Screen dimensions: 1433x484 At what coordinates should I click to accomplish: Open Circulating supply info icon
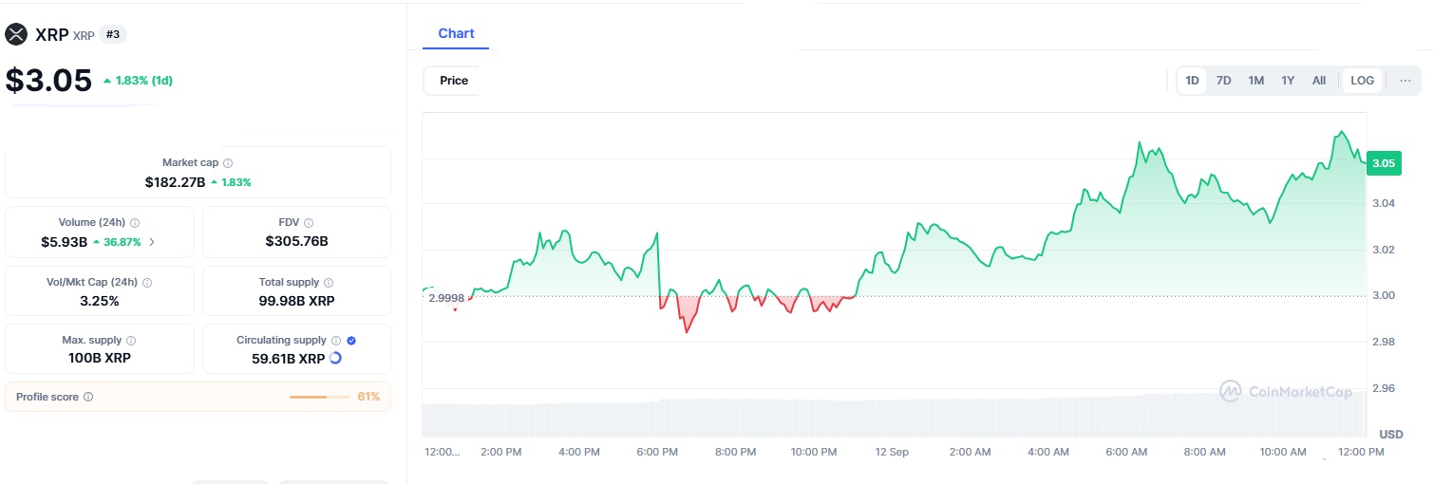click(336, 340)
